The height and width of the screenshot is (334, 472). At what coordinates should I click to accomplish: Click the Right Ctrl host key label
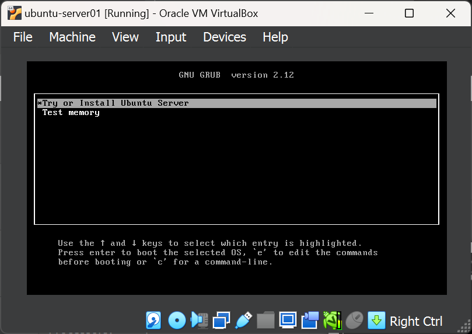coord(416,321)
